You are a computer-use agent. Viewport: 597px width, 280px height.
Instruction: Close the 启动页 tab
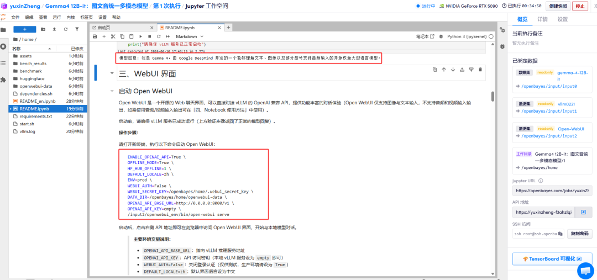tap(152, 28)
